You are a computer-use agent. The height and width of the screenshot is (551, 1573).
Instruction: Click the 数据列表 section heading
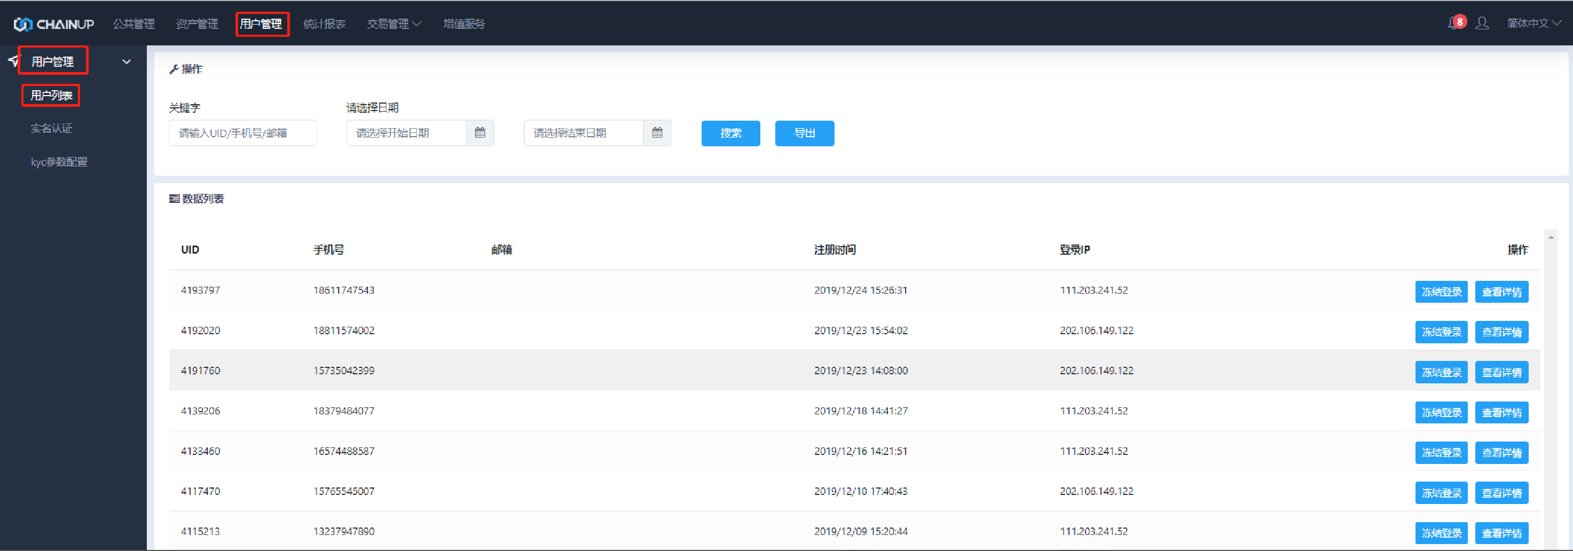coord(196,199)
